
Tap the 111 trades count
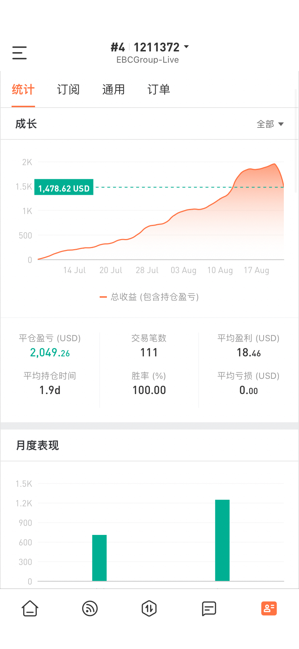pos(149,353)
